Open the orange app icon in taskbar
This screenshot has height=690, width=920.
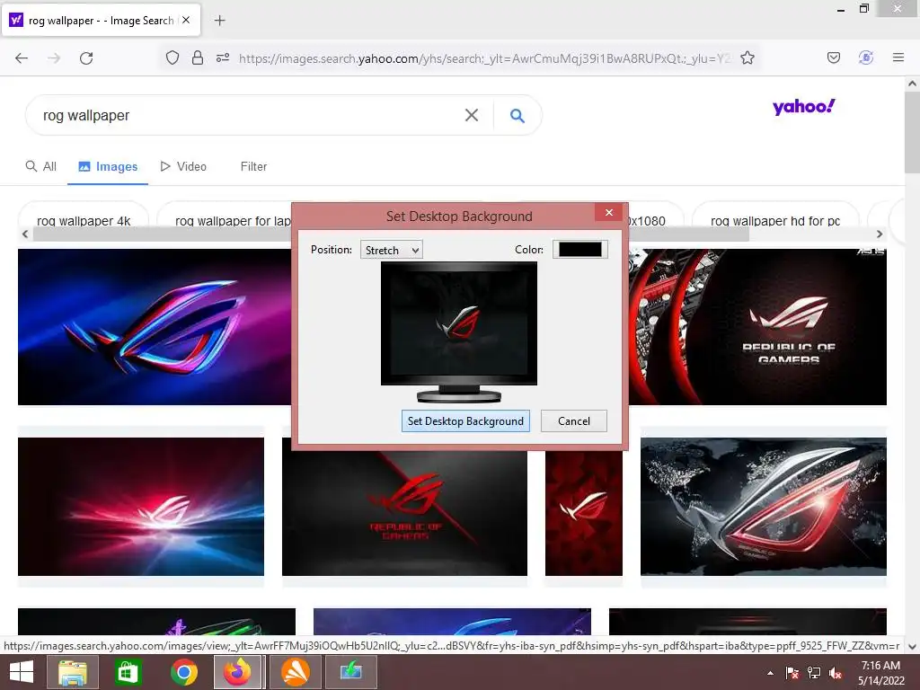(x=295, y=672)
